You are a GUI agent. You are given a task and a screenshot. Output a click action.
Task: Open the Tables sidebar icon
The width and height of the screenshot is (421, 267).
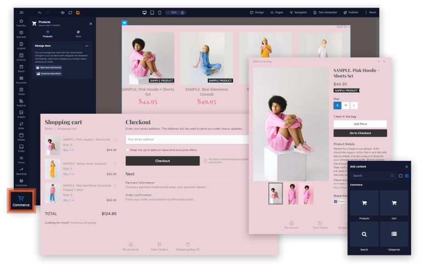pos(21,90)
